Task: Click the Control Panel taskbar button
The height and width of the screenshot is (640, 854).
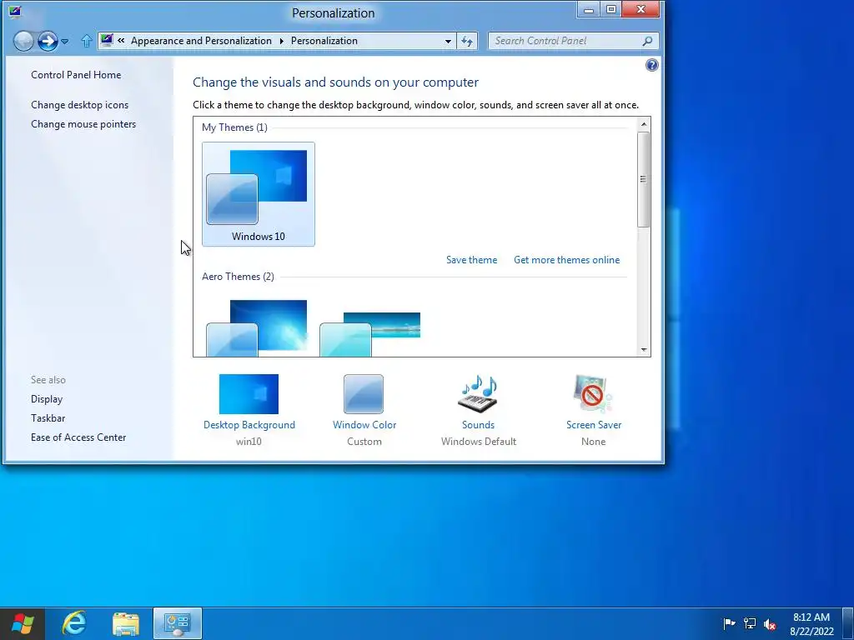Action: point(178,623)
